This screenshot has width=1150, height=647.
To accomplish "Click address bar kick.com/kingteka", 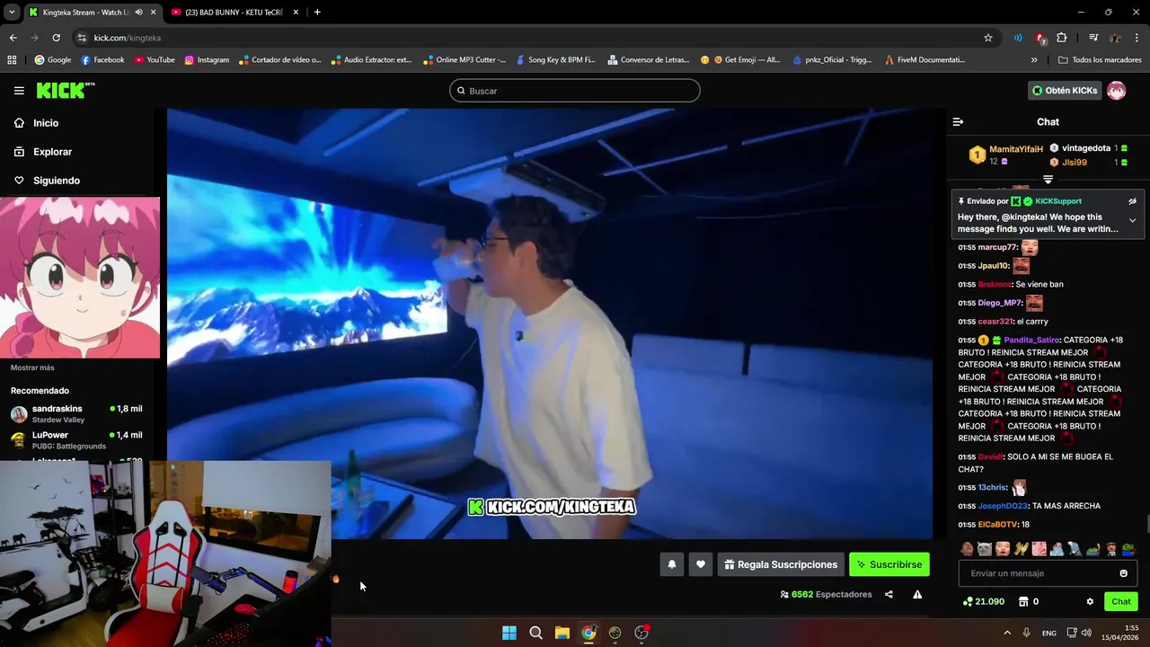I will pos(128,38).
